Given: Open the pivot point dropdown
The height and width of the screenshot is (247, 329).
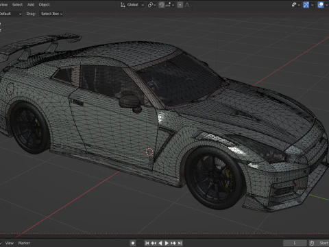Looking at the screenshot, I should [151, 5].
